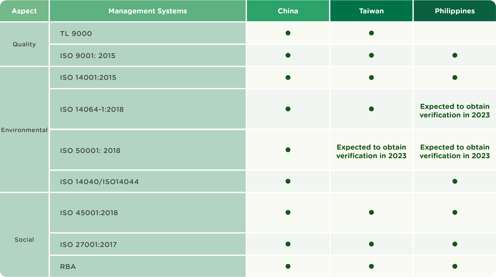The image size is (496, 277).
Task: Click the Taiwan dot for ISO 14064-1:2018
Action: coord(371,109)
